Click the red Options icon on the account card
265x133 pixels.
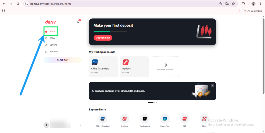point(126,62)
